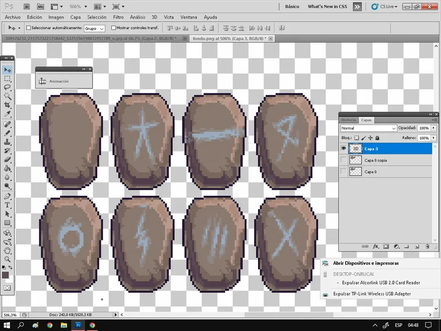Enable Seleccionar automáticamente checkbox
Screen dimensions: 441x331
click(x=29, y=28)
